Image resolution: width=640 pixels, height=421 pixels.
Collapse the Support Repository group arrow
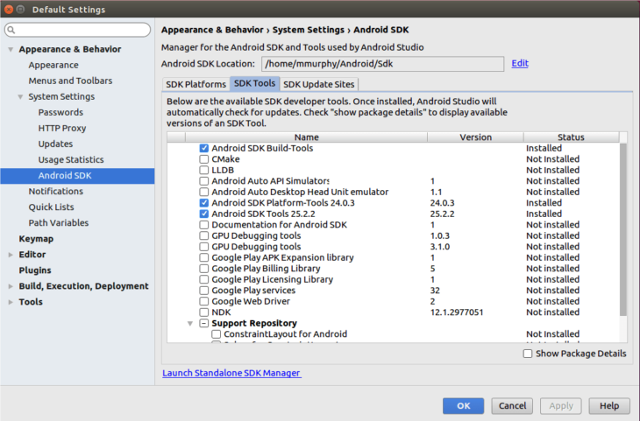click(191, 324)
